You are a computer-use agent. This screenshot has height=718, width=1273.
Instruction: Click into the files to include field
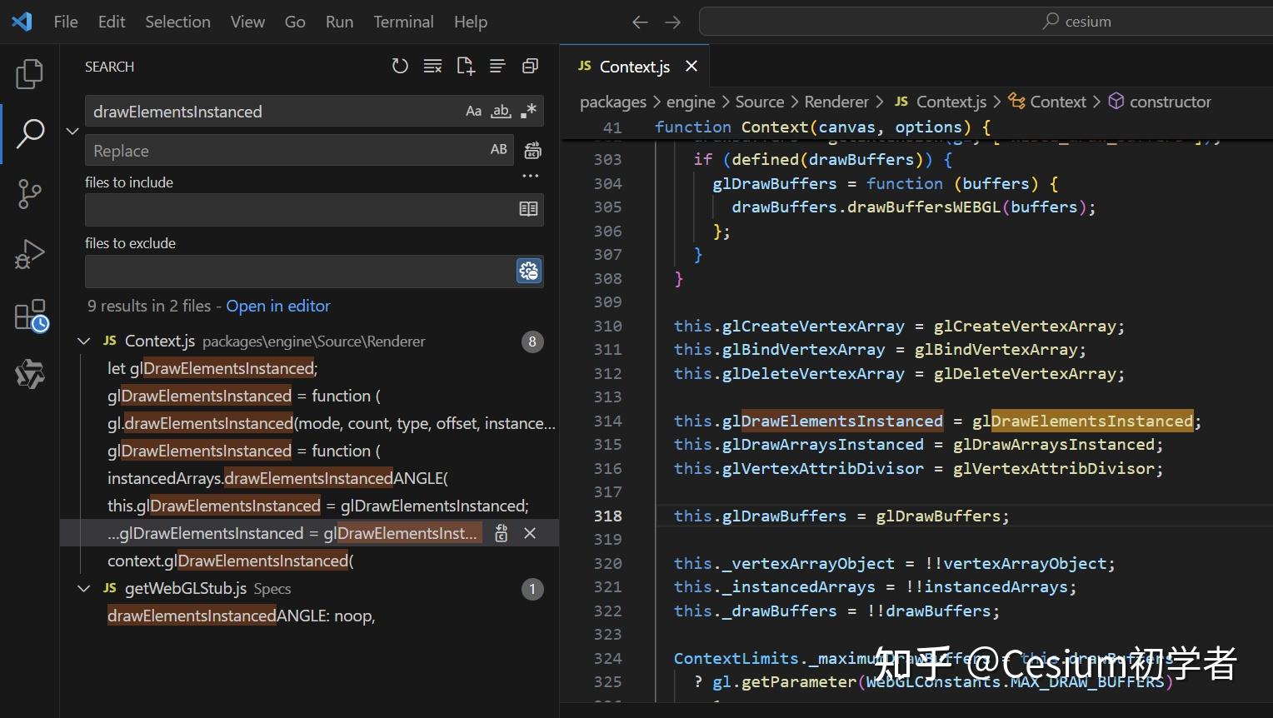[x=300, y=210]
